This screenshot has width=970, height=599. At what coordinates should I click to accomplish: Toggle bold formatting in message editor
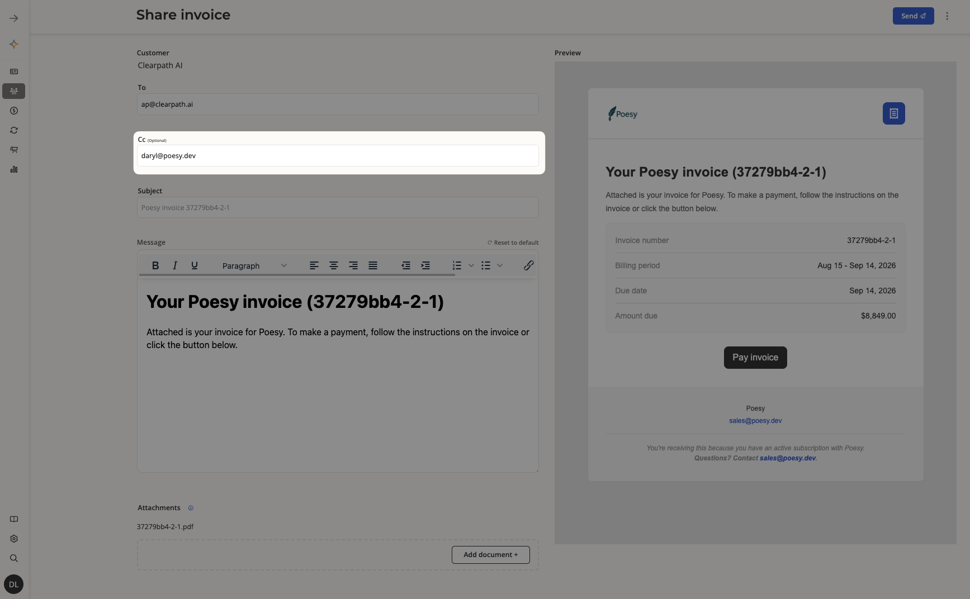pyautogui.click(x=155, y=265)
